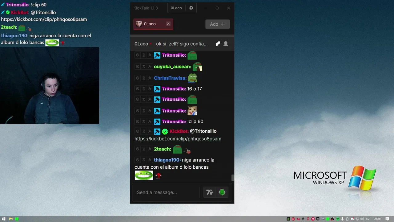
Task: Open moderator sword tools icon in chat header
Action: pyautogui.click(x=218, y=44)
